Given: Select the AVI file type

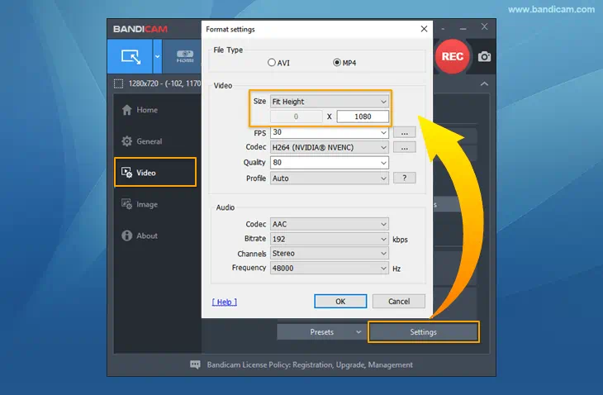Looking at the screenshot, I should (278, 63).
